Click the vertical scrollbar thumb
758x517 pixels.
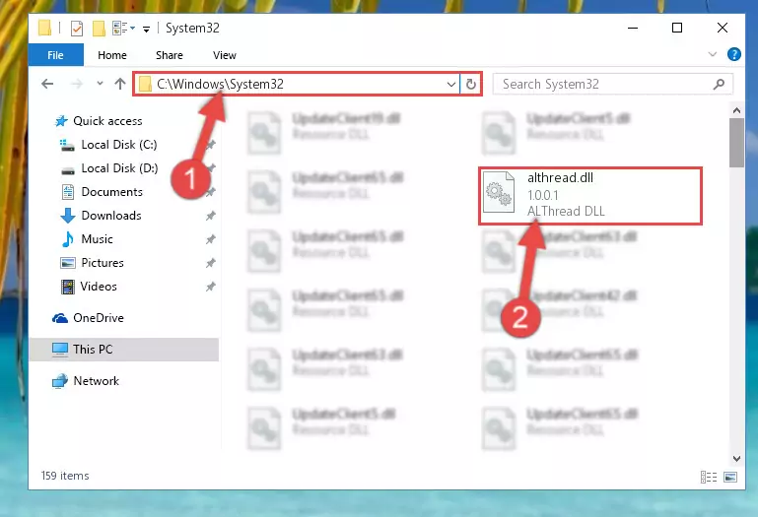pos(736,143)
